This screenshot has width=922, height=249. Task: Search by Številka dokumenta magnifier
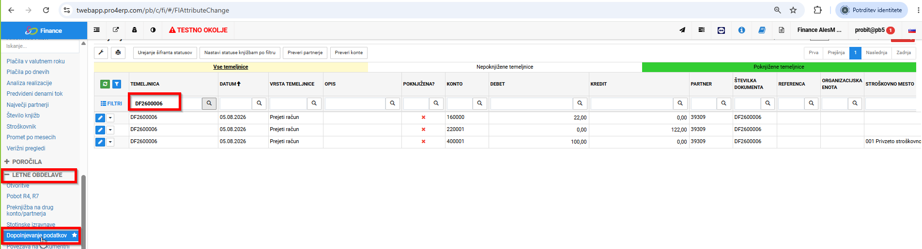click(x=768, y=103)
